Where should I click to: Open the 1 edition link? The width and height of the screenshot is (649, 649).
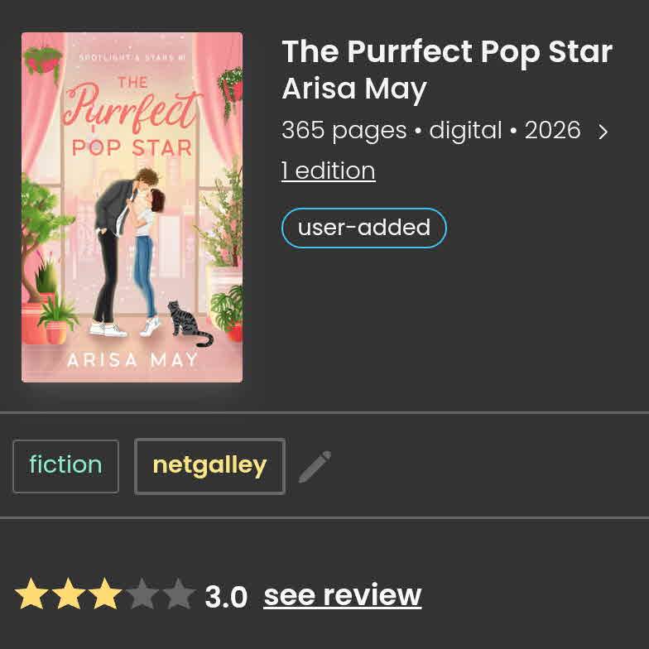click(328, 171)
